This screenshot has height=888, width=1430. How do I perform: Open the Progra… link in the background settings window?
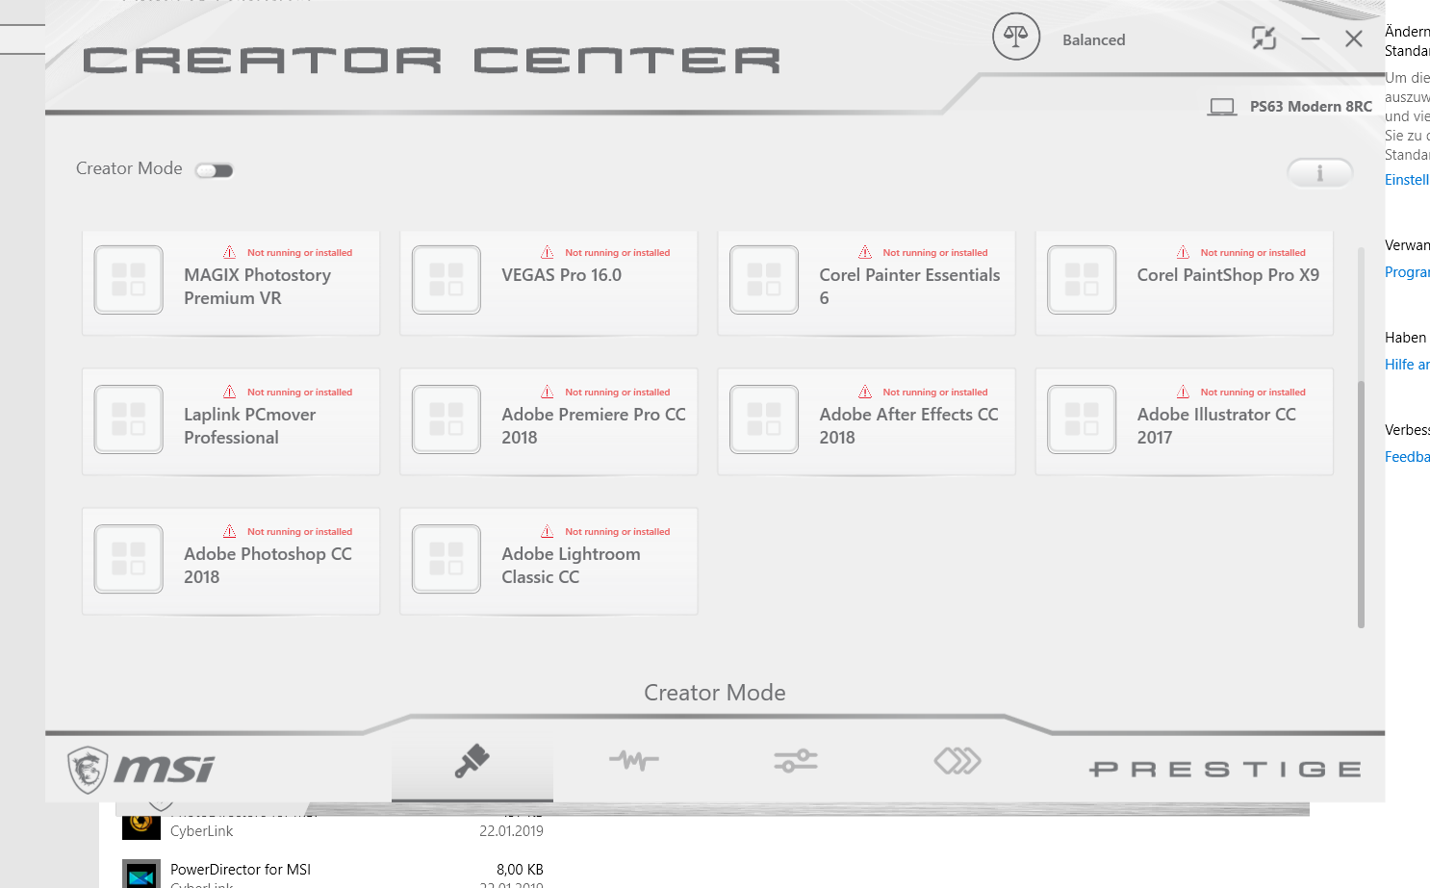[1407, 272]
